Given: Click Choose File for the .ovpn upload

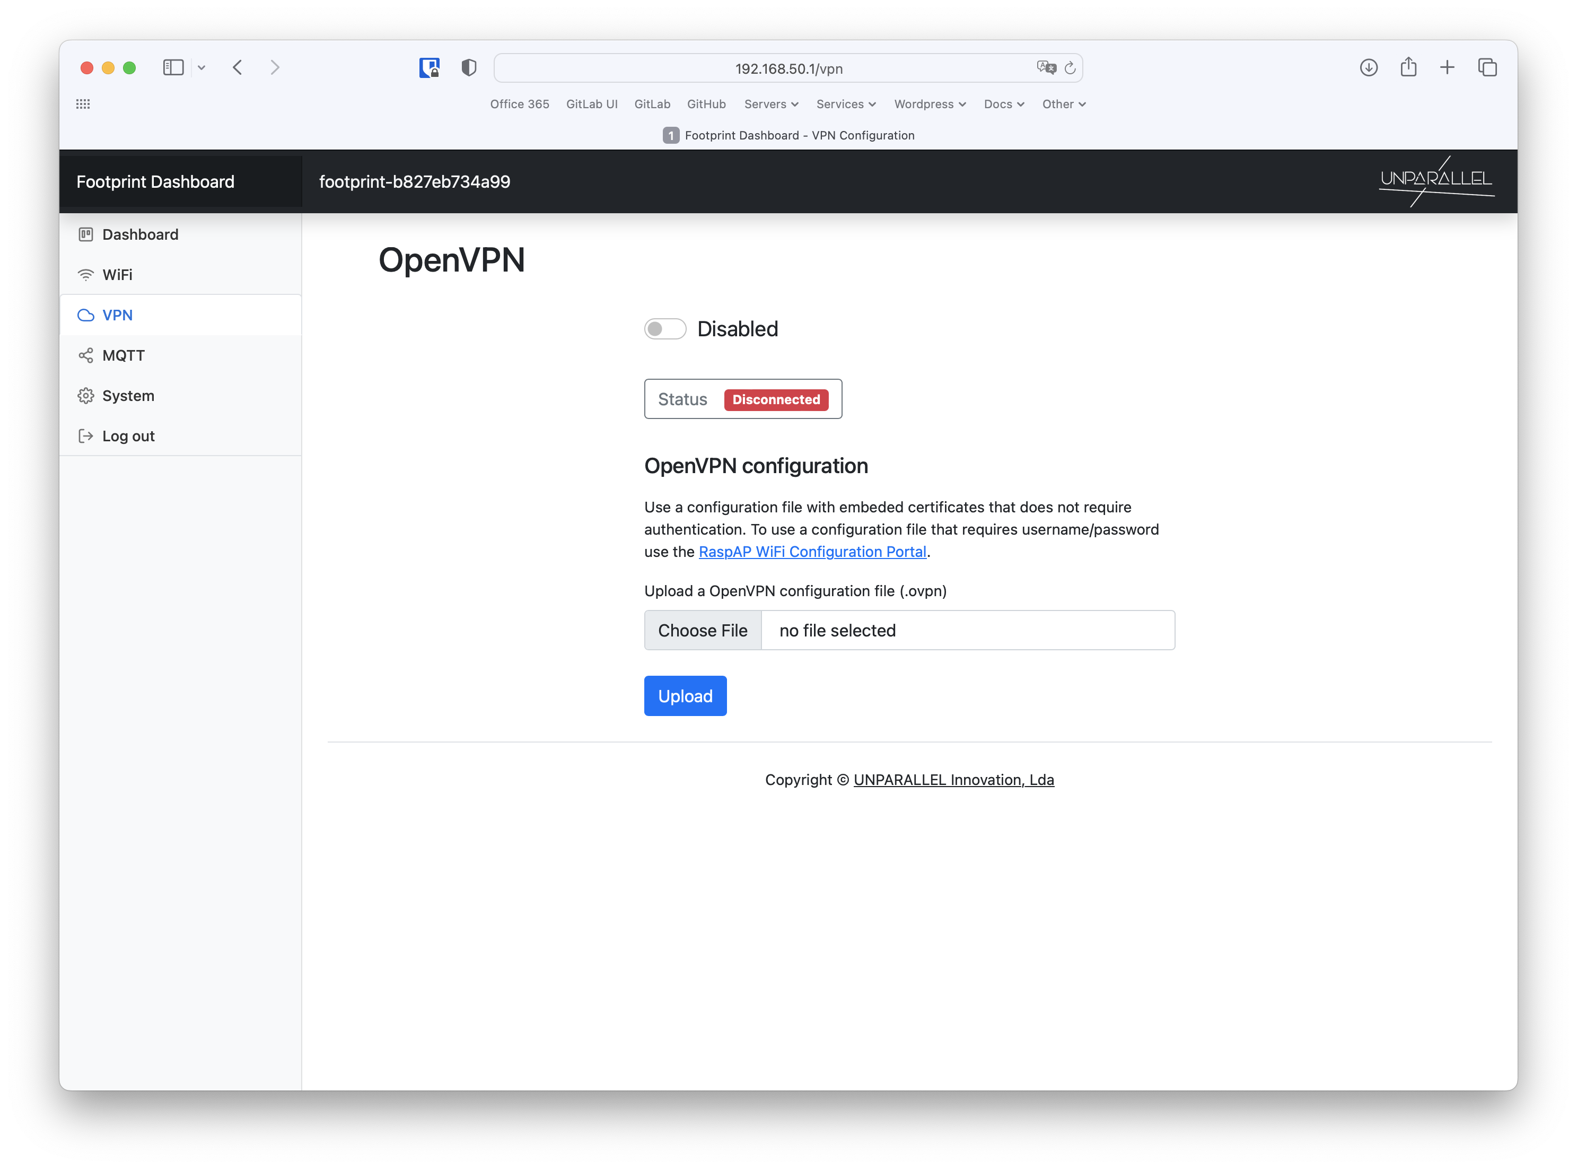Looking at the screenshot, I should [703, 631].
